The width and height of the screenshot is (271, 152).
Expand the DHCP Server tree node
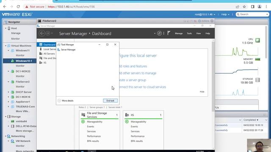click(8, 92)
